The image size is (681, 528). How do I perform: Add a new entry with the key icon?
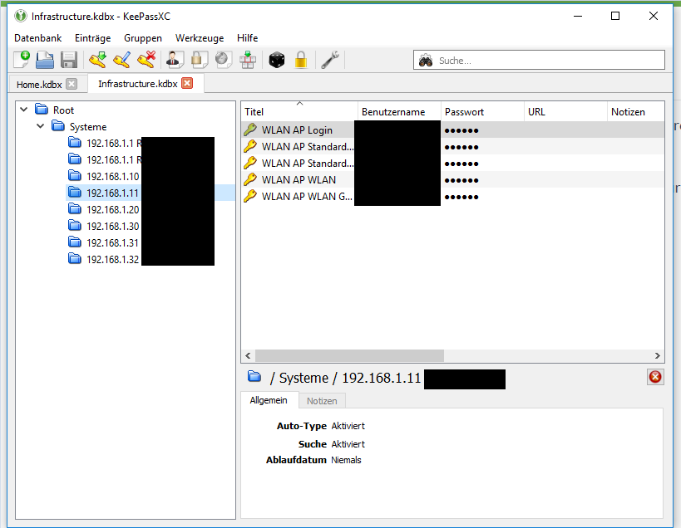97,59
